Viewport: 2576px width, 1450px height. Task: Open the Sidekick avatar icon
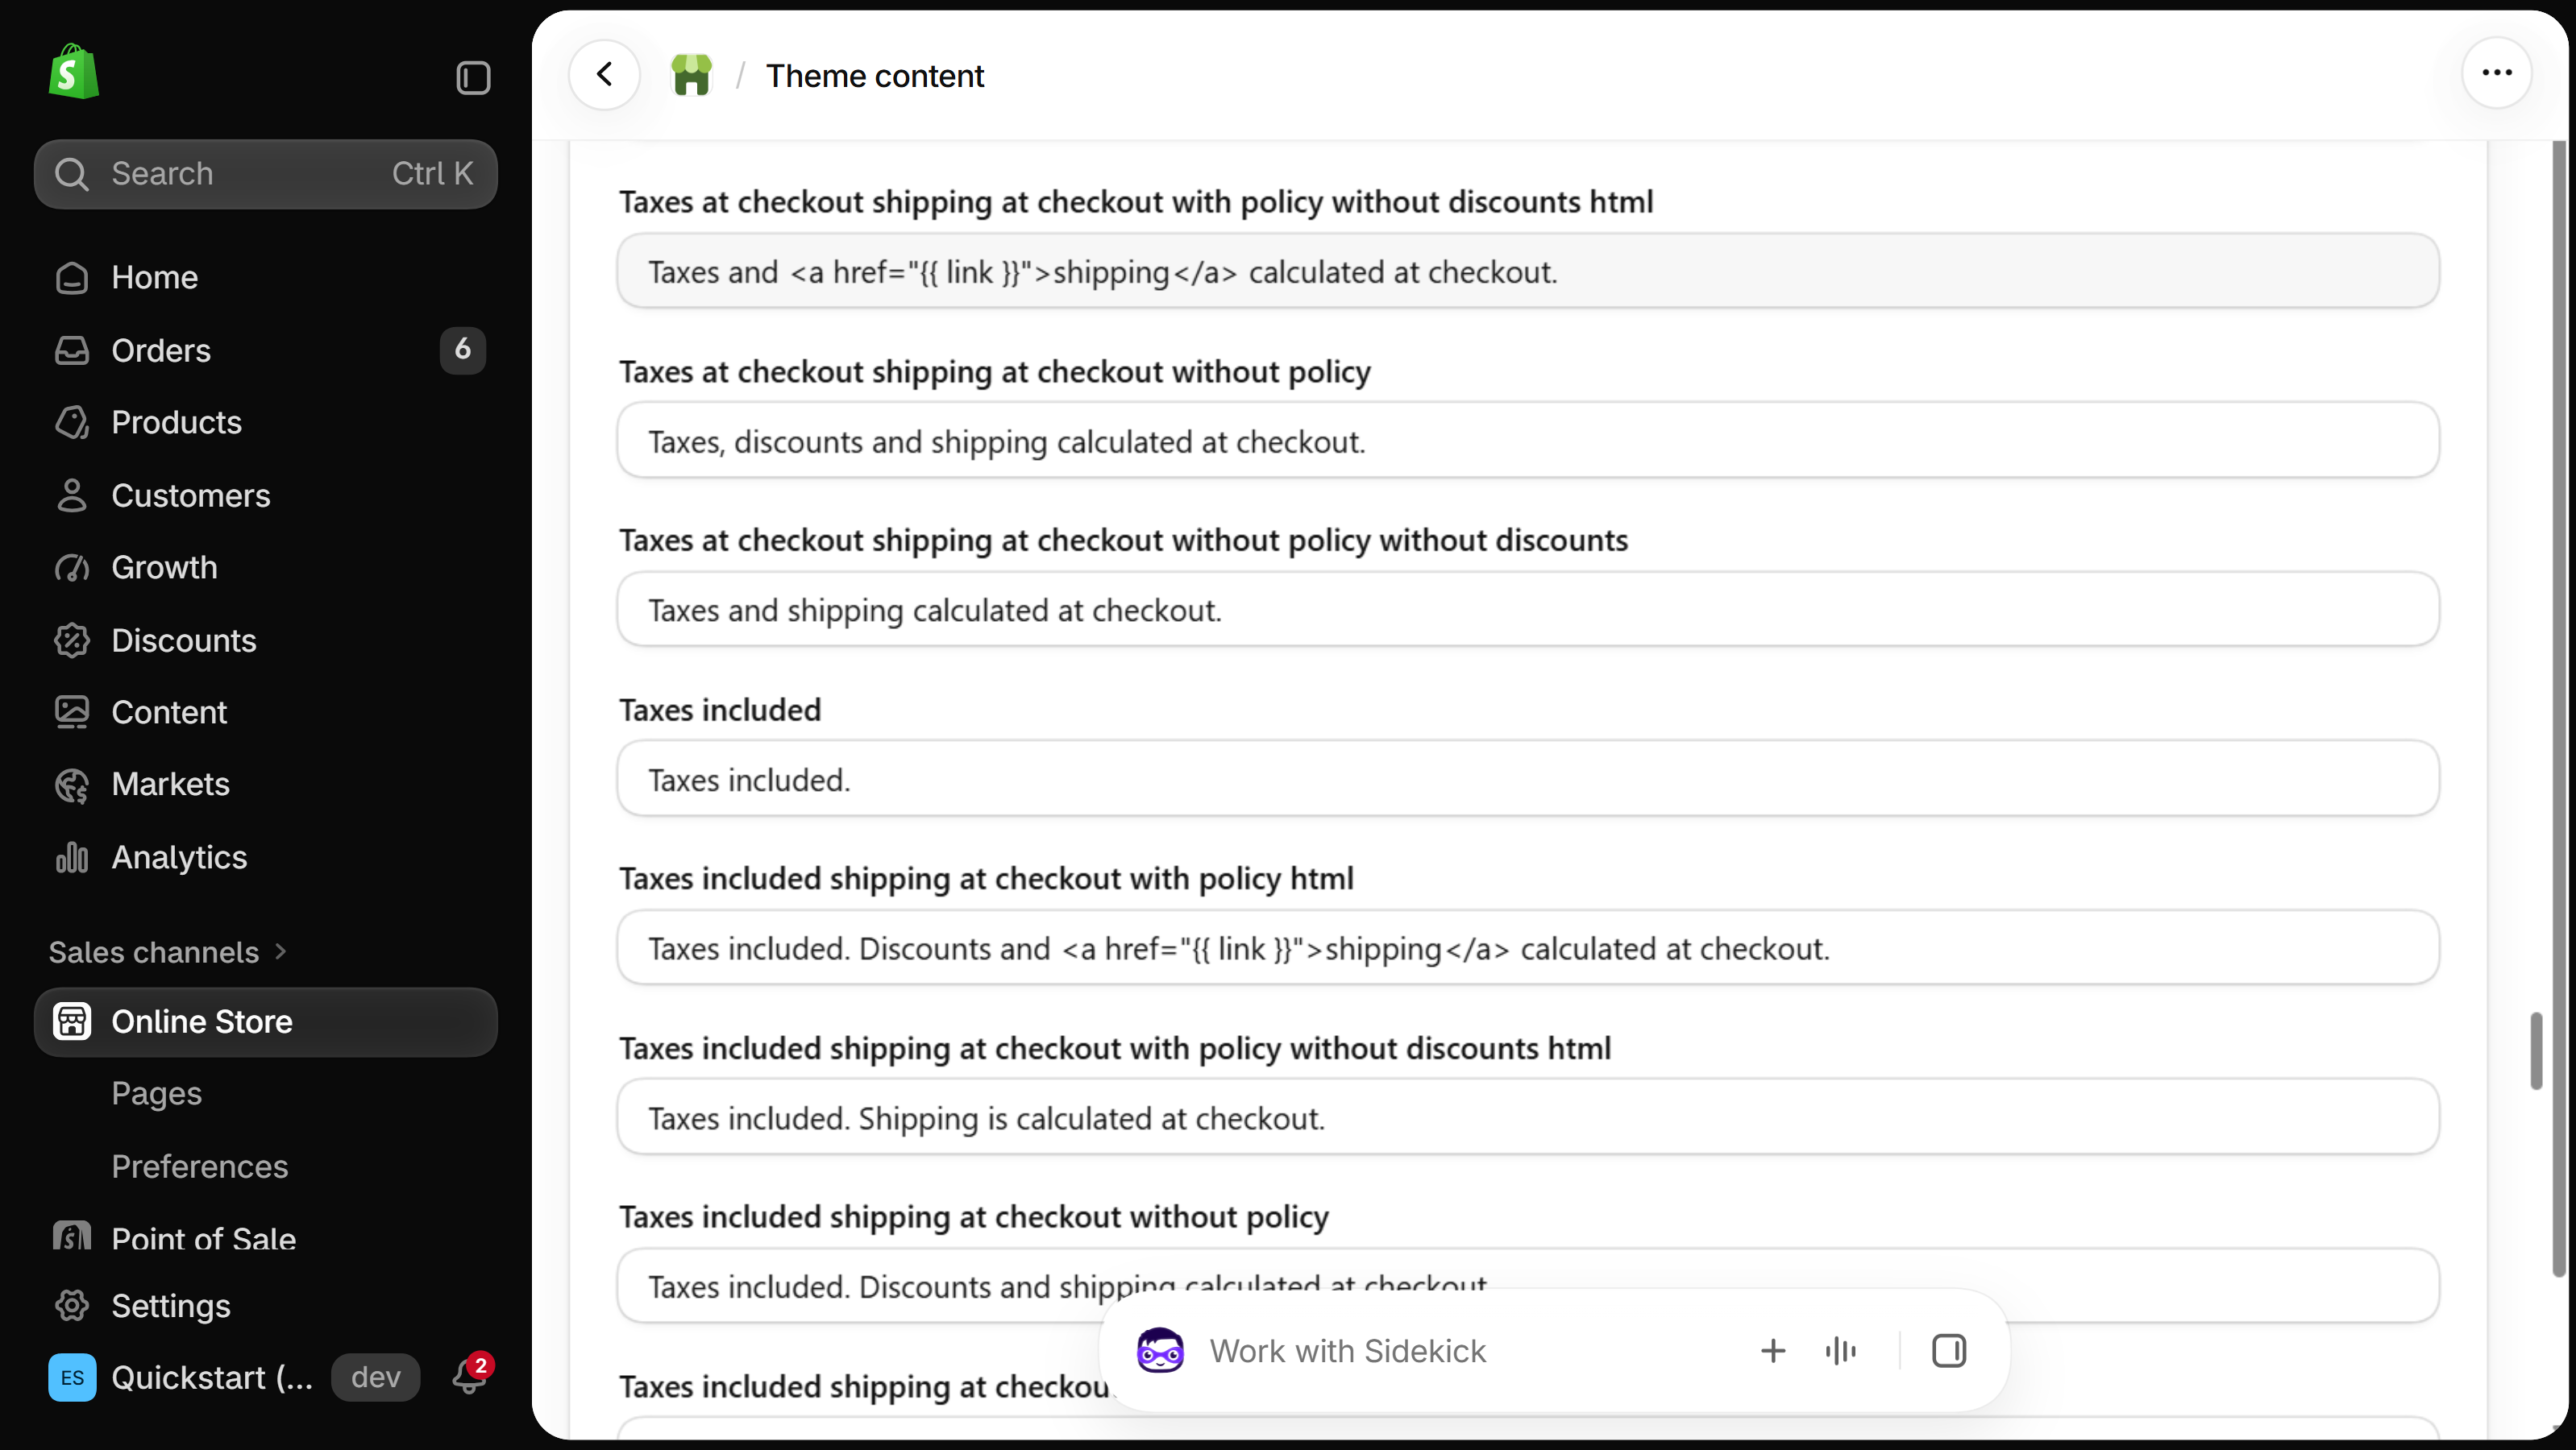click(x=1160, y=1351)
